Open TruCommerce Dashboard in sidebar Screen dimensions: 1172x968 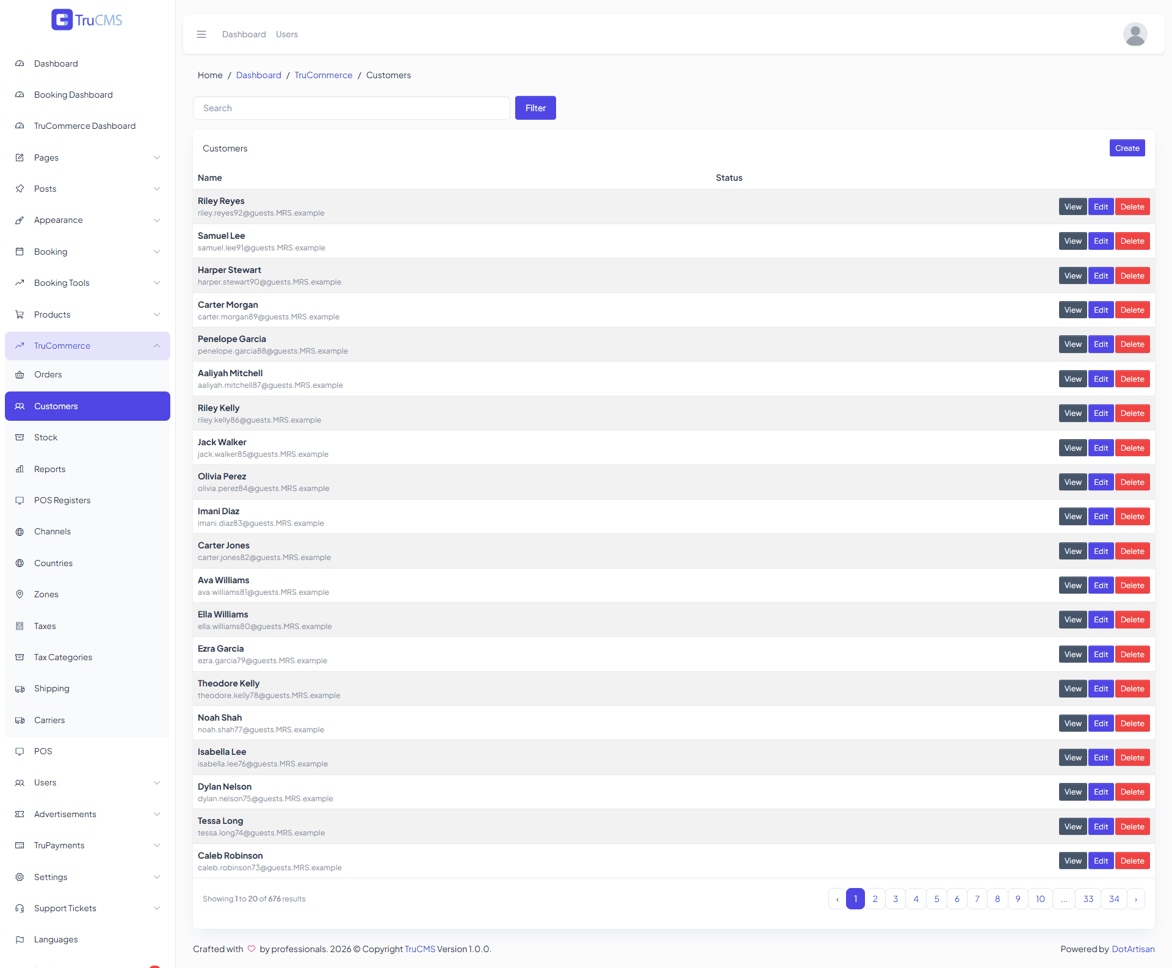tap(87, 126)
